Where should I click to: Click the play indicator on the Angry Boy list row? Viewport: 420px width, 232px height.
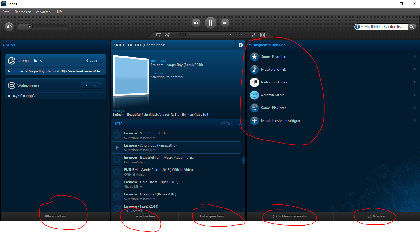pos(117,148)
